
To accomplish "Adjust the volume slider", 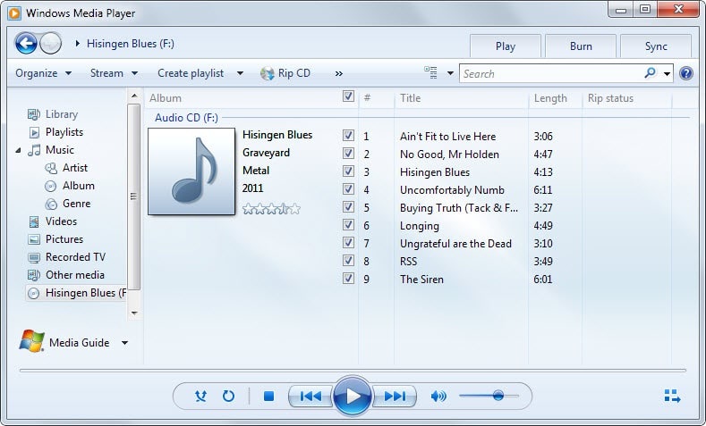I will point(498,396).
